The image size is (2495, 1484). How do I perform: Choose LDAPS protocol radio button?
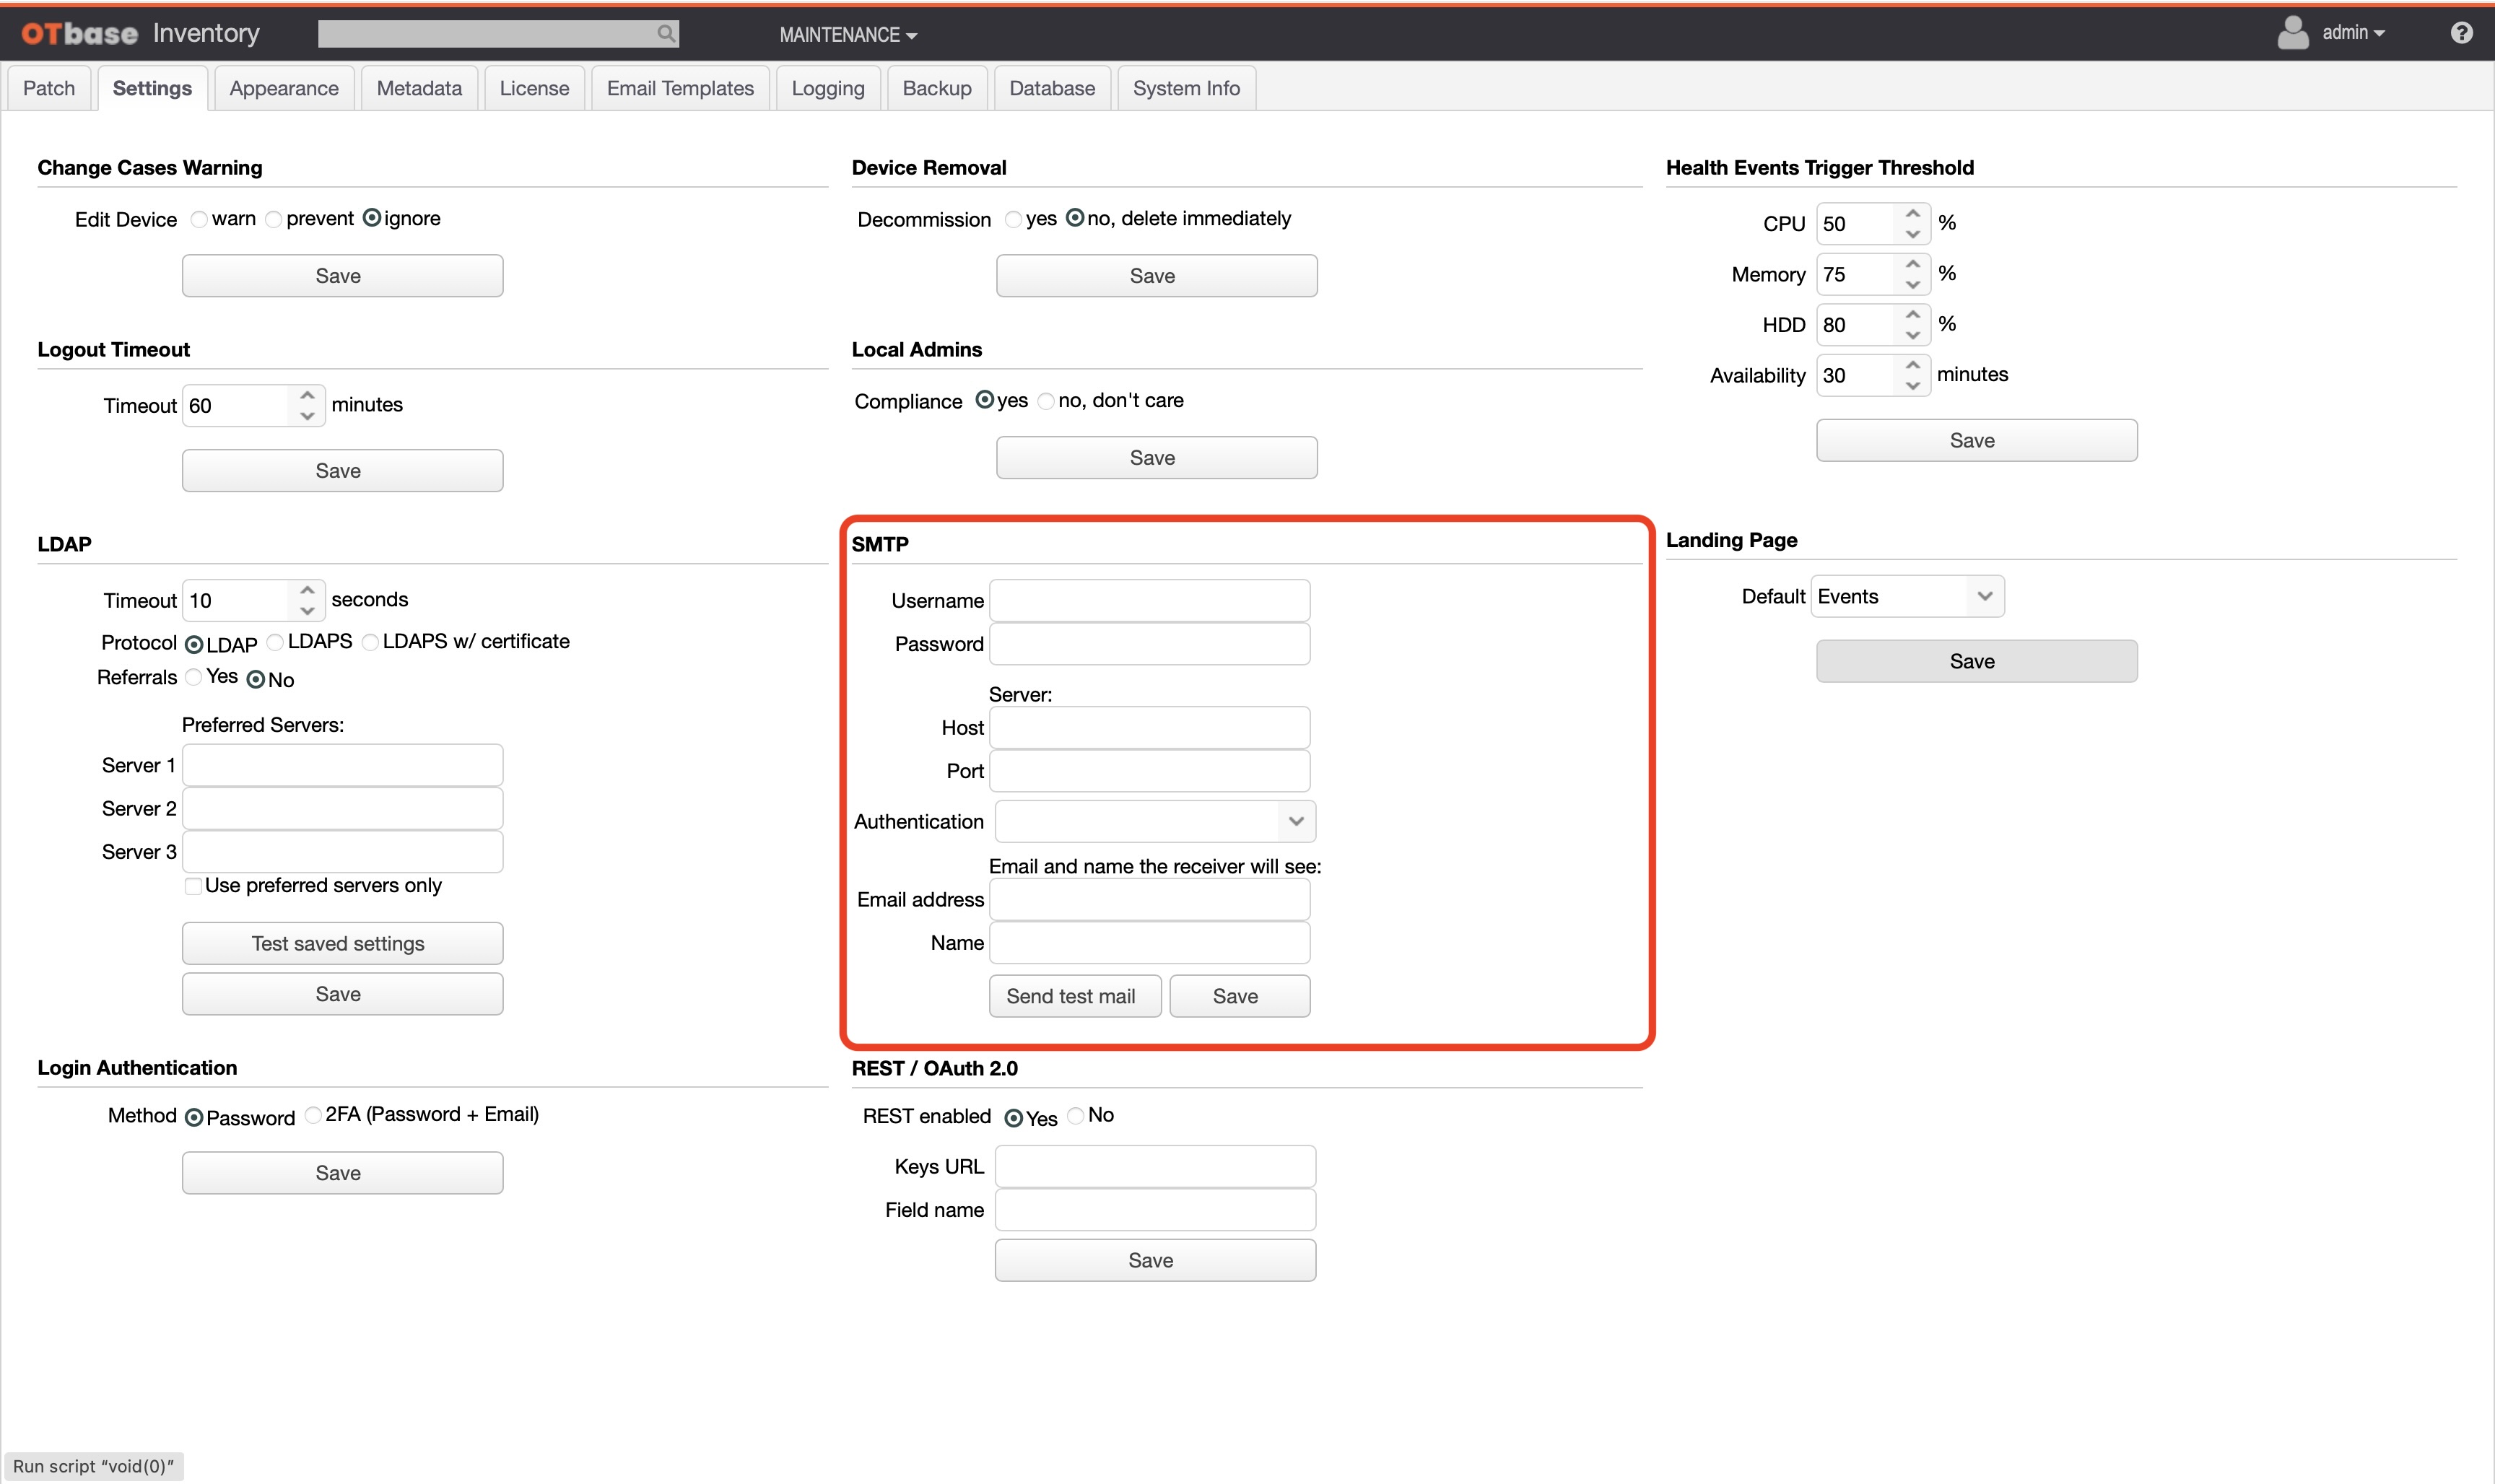pos(275,642)
